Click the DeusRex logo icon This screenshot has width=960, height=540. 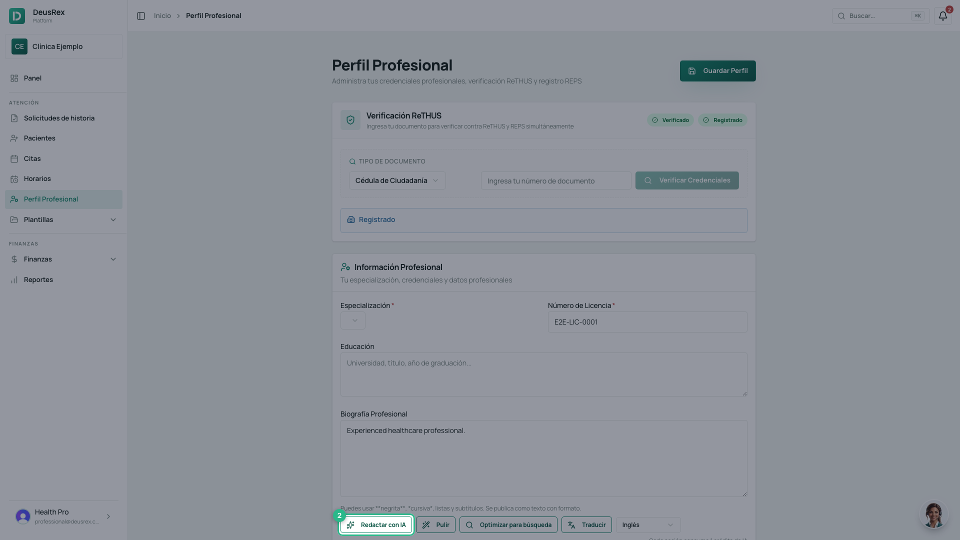(17, 16)
